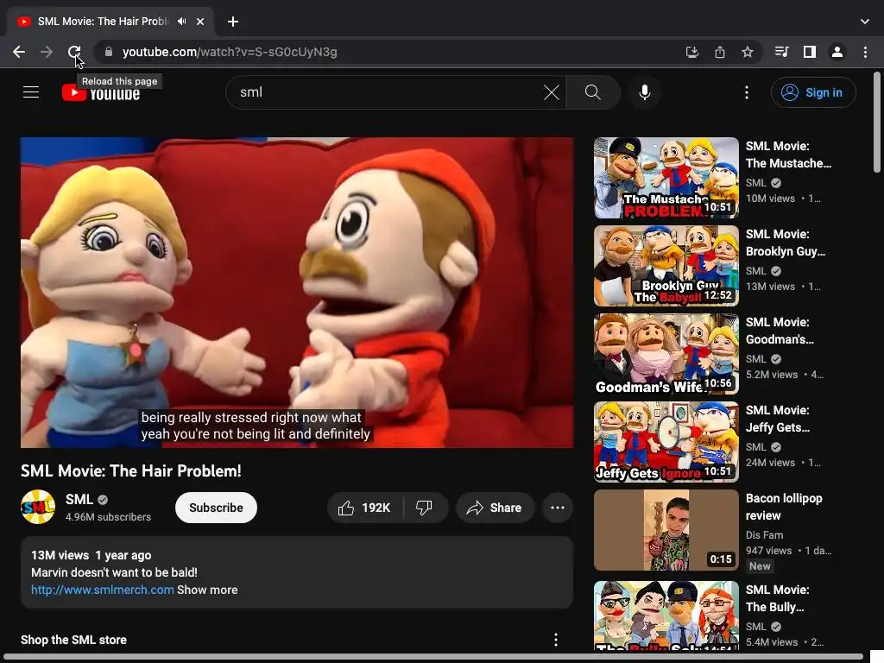Mute the tab via speaker icon
884x663 pixels.
pos(181,22)
